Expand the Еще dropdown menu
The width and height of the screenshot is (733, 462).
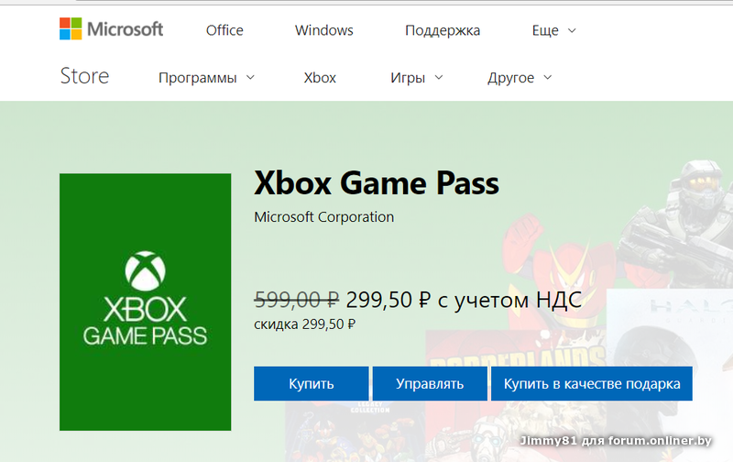pos(554,30)
